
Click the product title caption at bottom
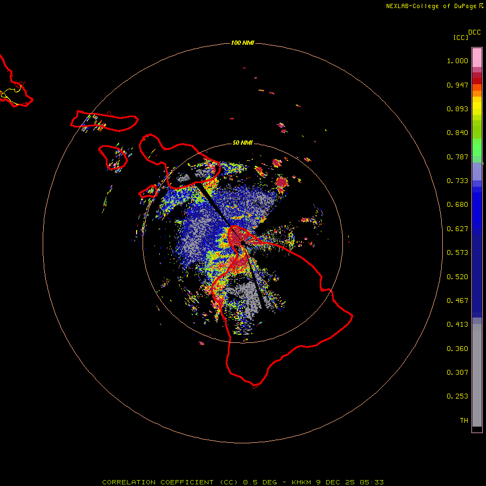click(x=243, y=482)
